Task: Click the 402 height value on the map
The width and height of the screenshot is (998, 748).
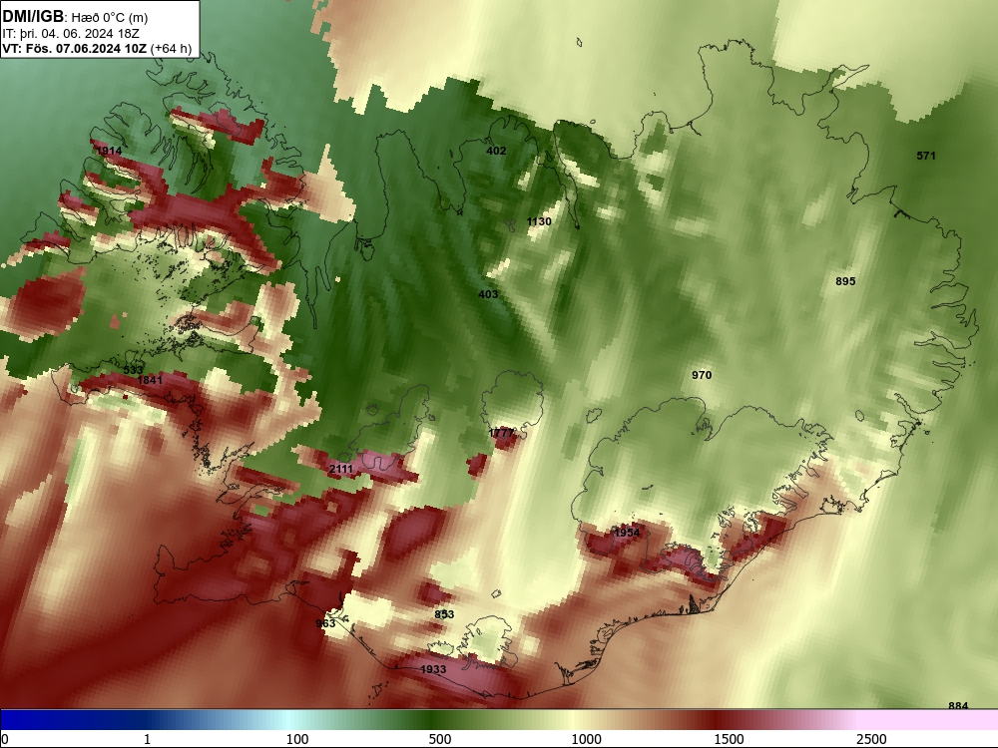Action: (x=496, y=151)
